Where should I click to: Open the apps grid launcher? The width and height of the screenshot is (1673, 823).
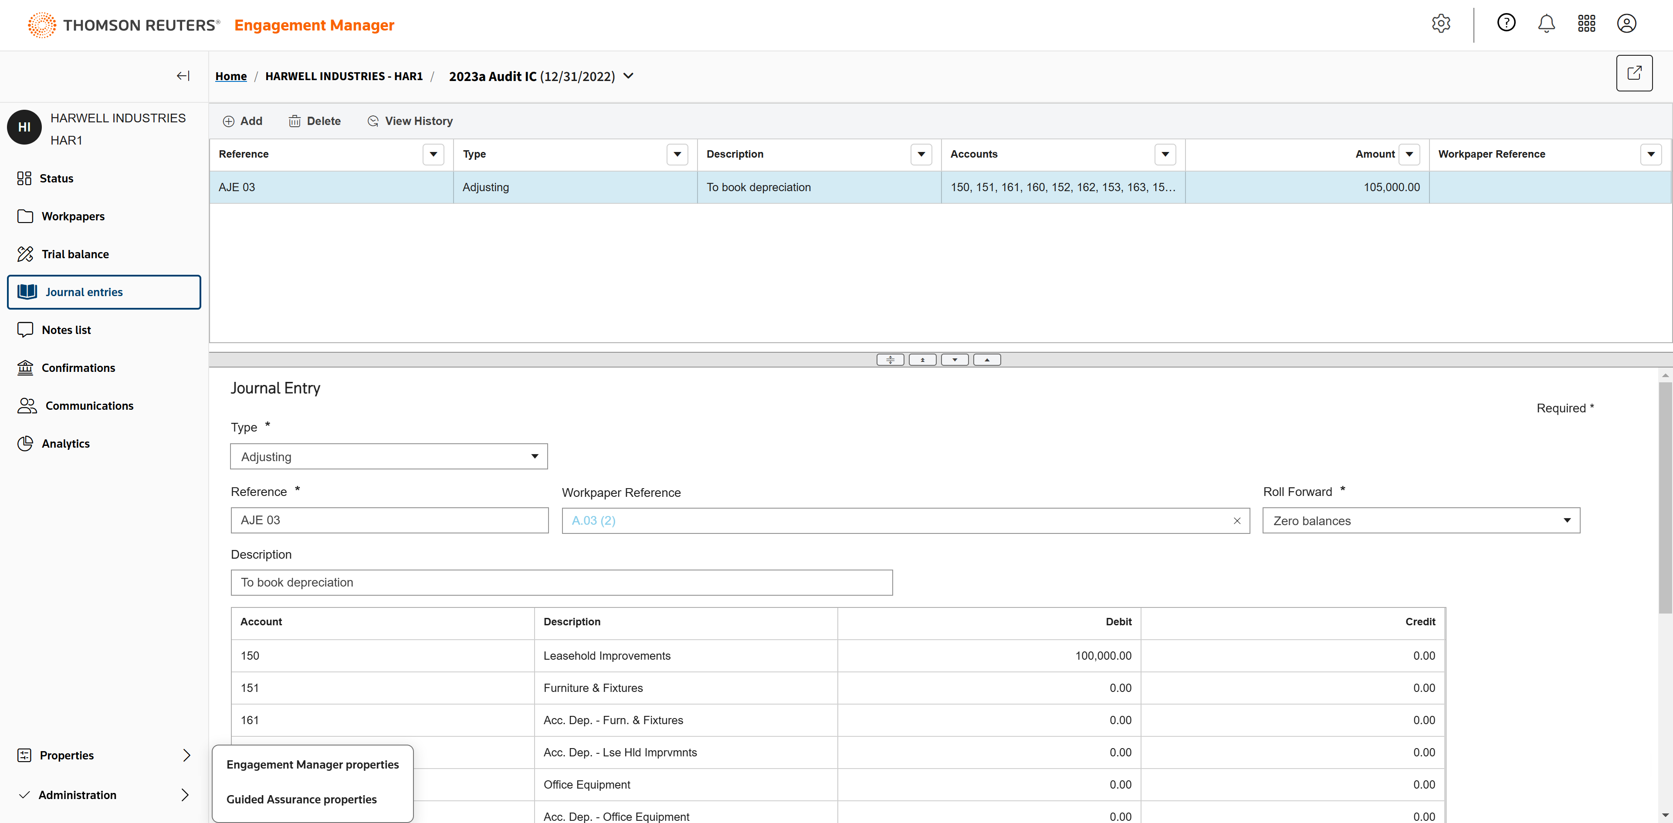tap(1586, 24)
